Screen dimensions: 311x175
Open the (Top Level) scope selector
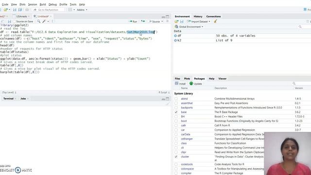pos(9,92)
